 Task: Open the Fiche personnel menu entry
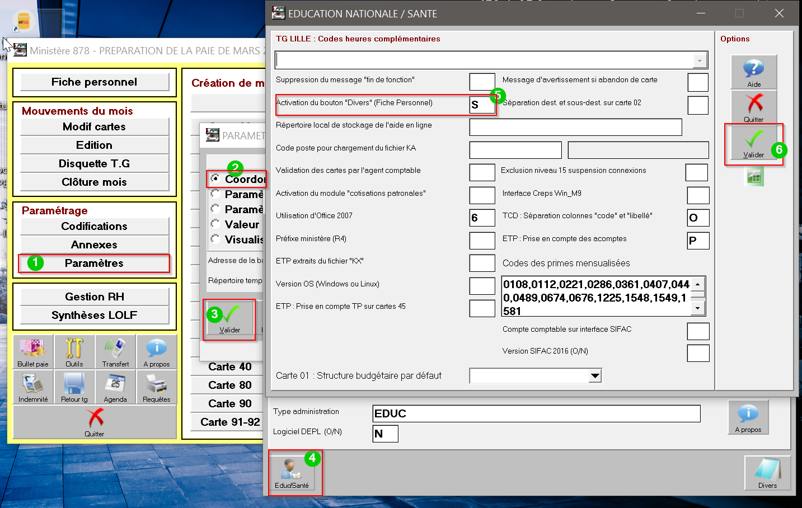[95, 82]
